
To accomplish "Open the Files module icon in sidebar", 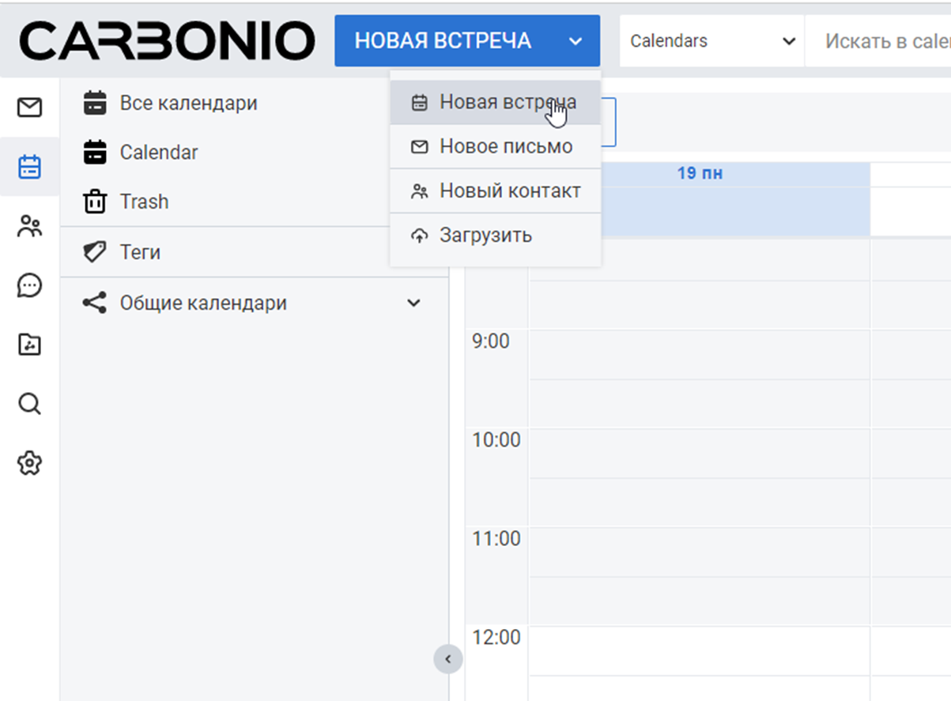I will [x=29, y=345].
